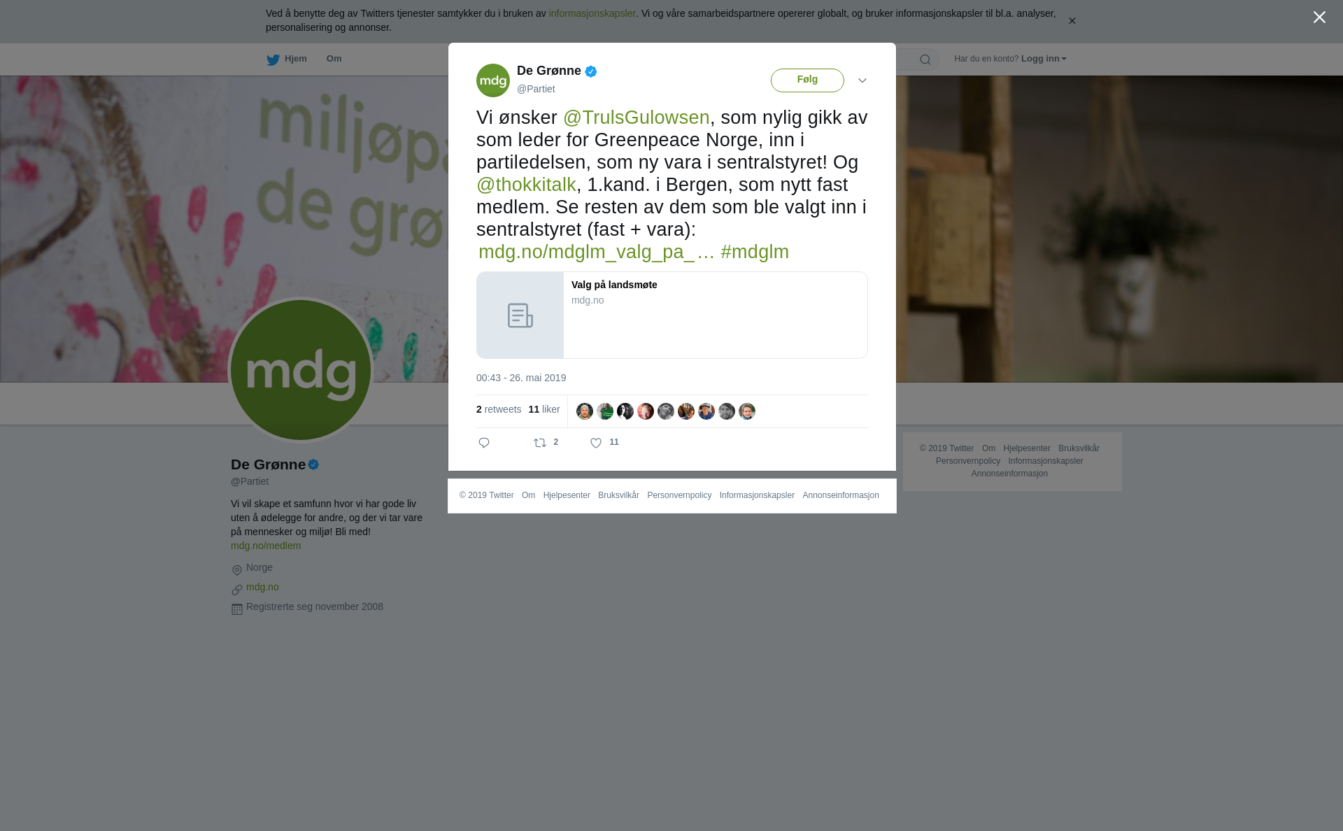1343x831 pixels.
Task: Click the search magnifier icon
Action: tap(925, 59)
